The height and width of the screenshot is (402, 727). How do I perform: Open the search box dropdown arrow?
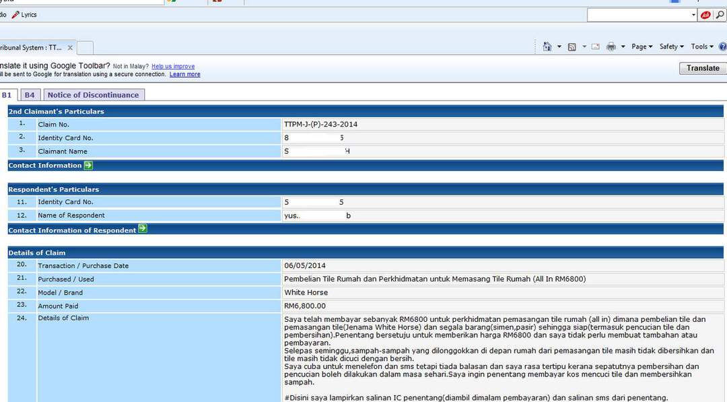pos(693,15)
